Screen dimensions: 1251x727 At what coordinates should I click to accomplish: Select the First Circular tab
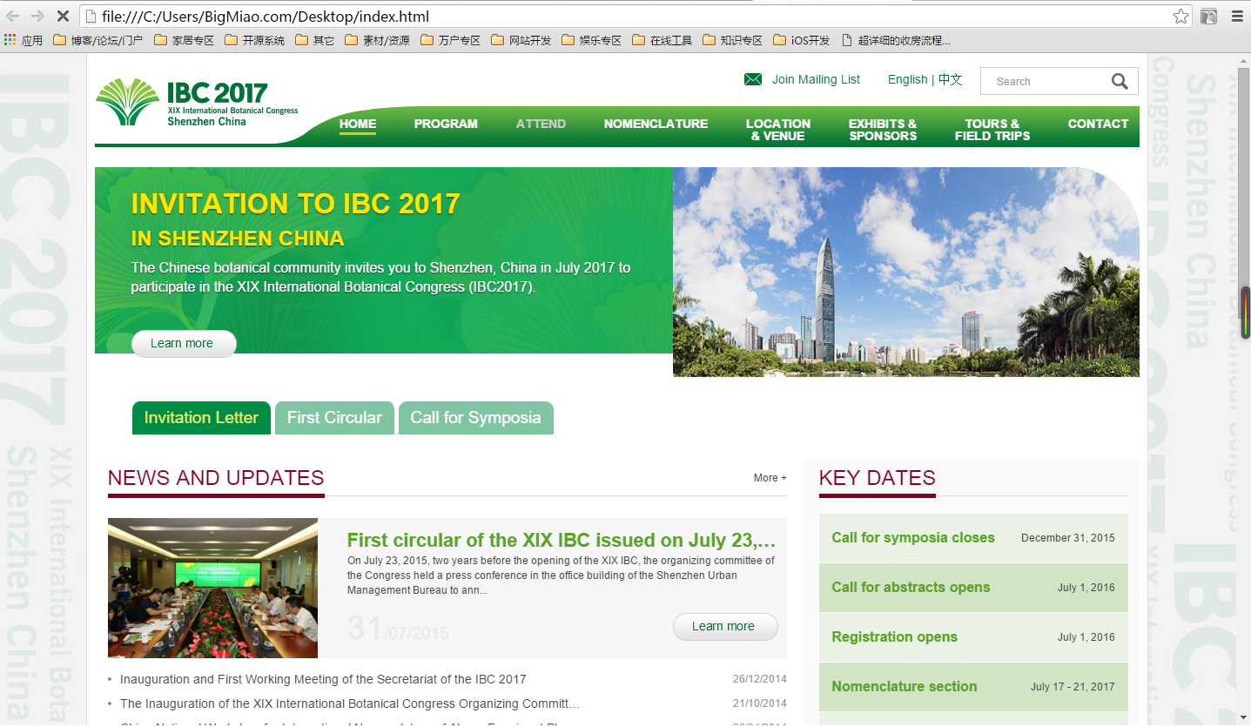pyautogui.click(x=334, y=418)
